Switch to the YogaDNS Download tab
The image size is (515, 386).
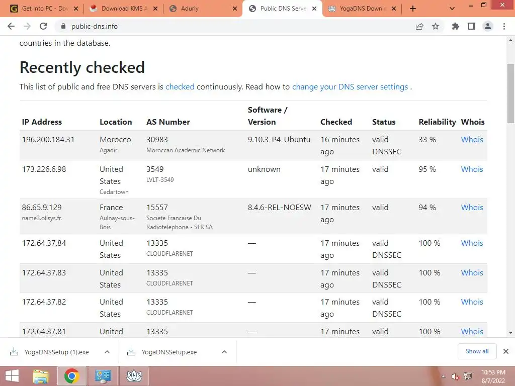[362, 9]
